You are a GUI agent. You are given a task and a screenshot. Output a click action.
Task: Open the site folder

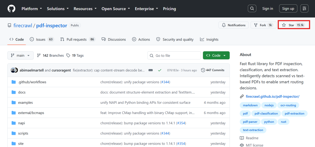21,143
